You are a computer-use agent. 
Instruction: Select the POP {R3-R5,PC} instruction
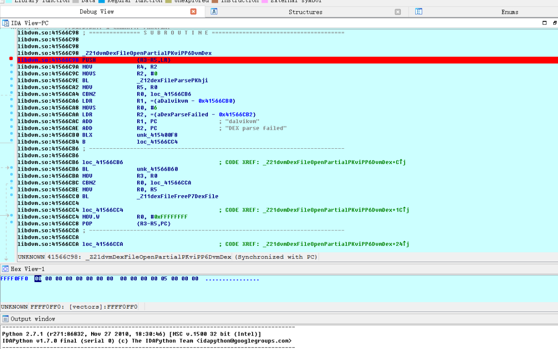pos(126,224)
